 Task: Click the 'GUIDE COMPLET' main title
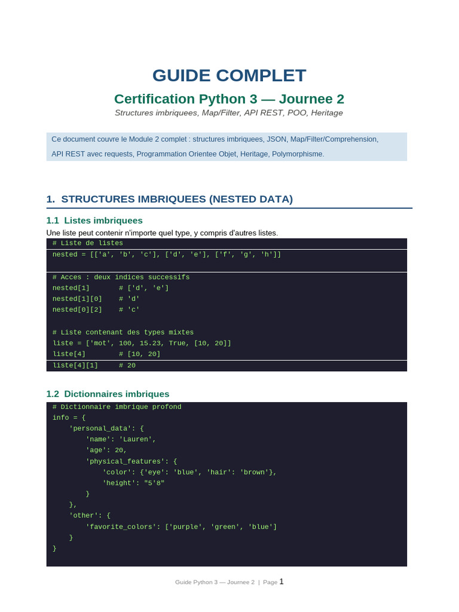(x=229, y=76)
